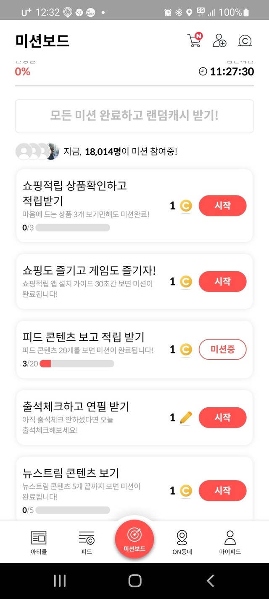Click the pencil reward icon

coord(186,417)
